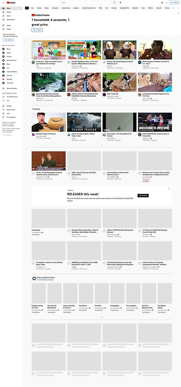The width and height of the screenshot is (181, 387).
Task: Select the Wildlife filter chip
Action: [150, 8]
